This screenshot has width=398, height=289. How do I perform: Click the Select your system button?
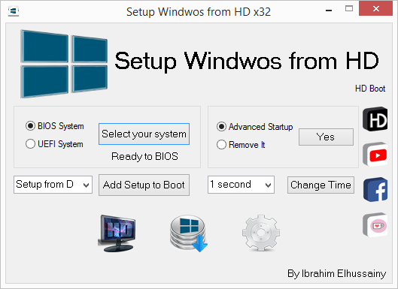point(144,134)
